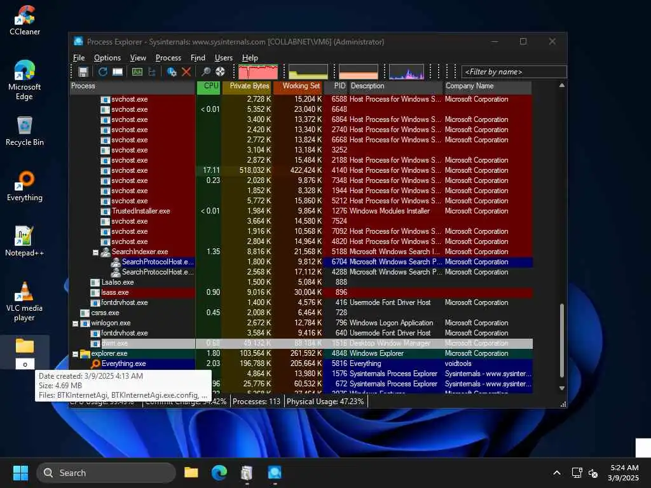651x488 pixels.
Task: Sort by the PID column header
Action: pyautogui.click(x=336, y=86)
